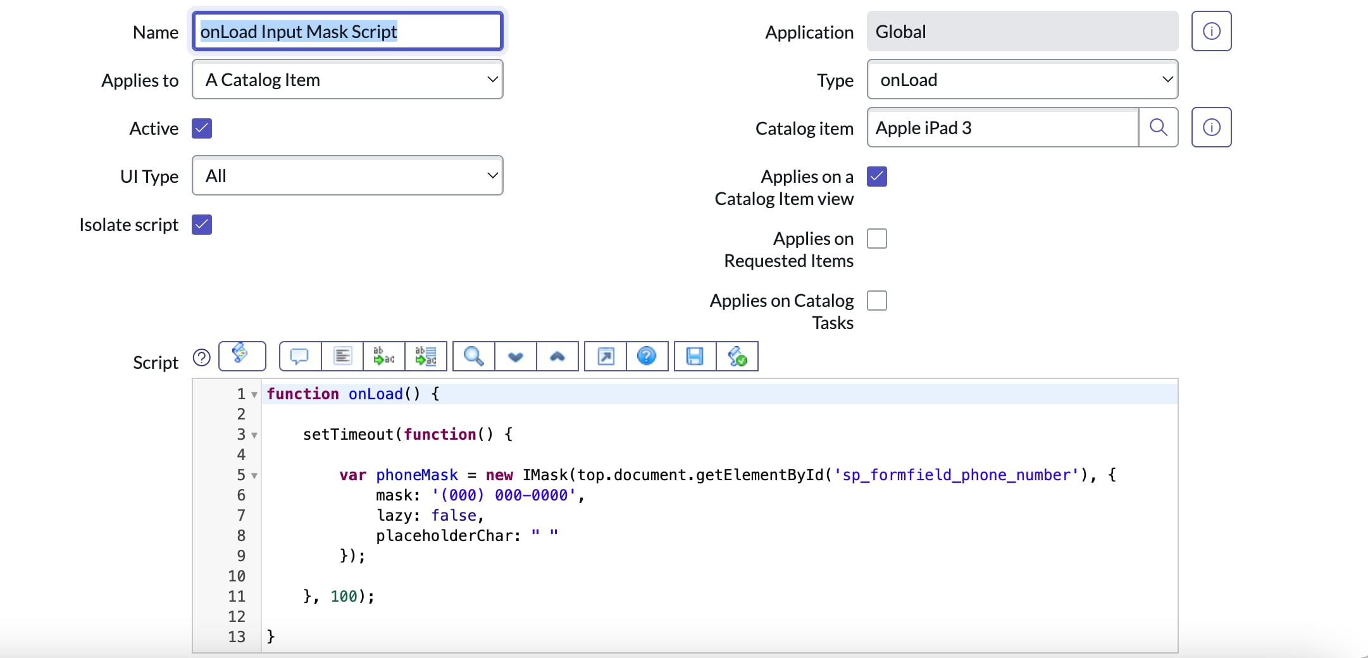The width and height of the screenshot is (1368, 658).
Task: Click the save floppy disk icon
Action: 695,356
